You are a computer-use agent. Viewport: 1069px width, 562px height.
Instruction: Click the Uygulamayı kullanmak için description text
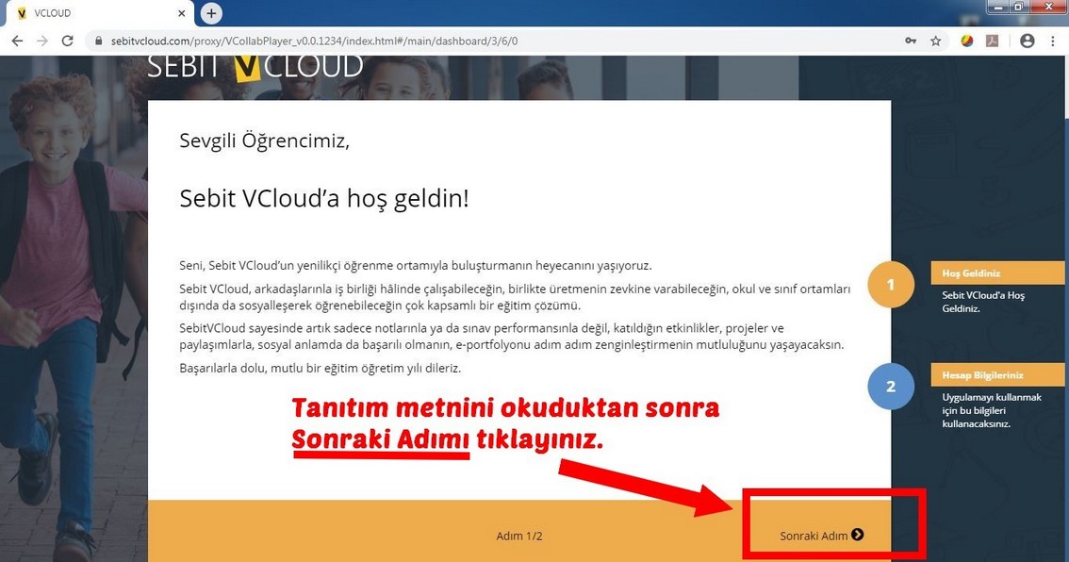coord(992,410)
